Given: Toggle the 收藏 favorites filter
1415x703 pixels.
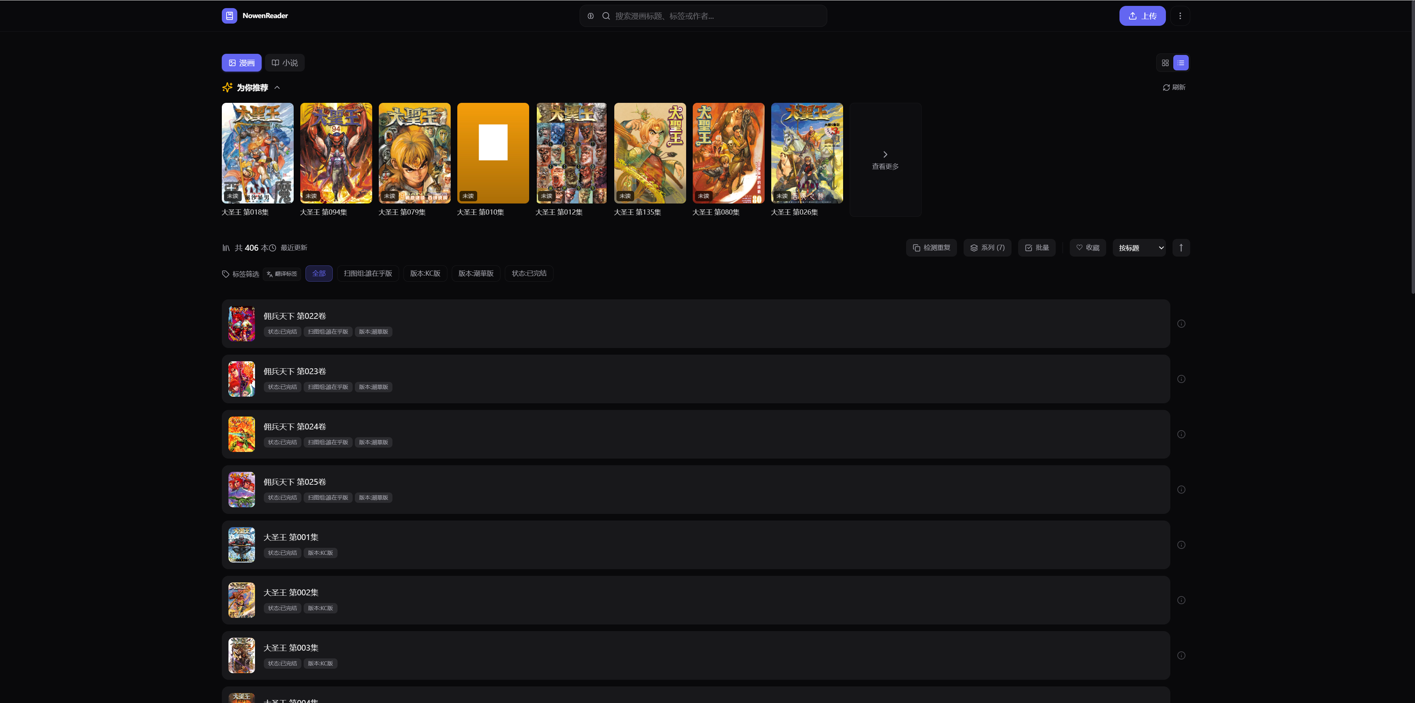Looking at the screenshot, I should click(x=1088, y=248).
